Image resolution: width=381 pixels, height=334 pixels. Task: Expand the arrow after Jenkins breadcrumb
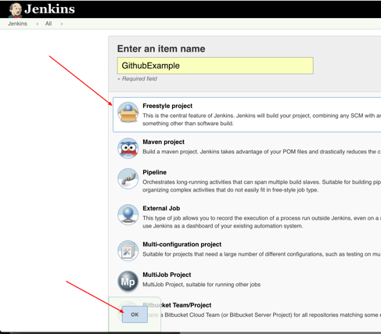38,24
